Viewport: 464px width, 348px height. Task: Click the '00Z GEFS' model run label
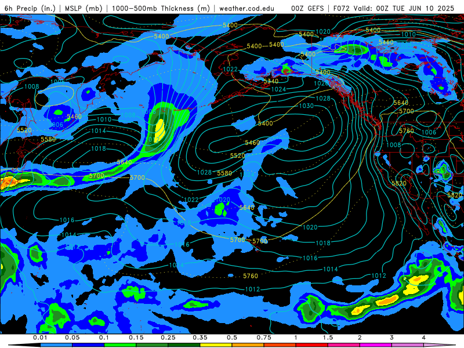tap(307, 8)
